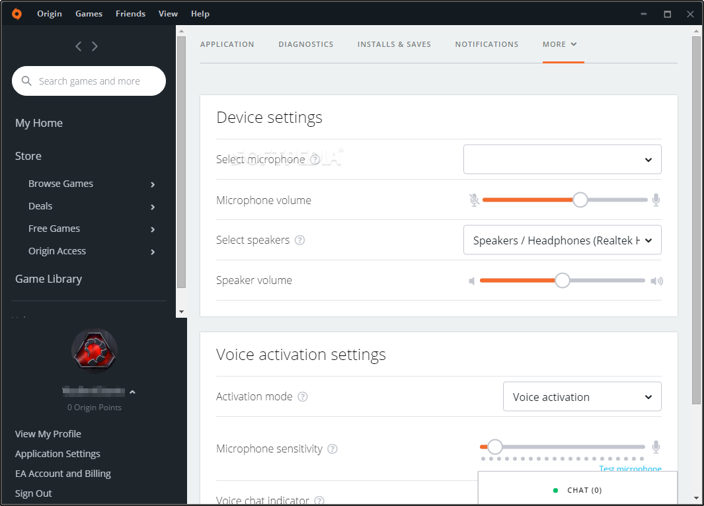Screen dimensions: 704x506
Task: Click the main panel scrollbar thumb
Action: 696,220
